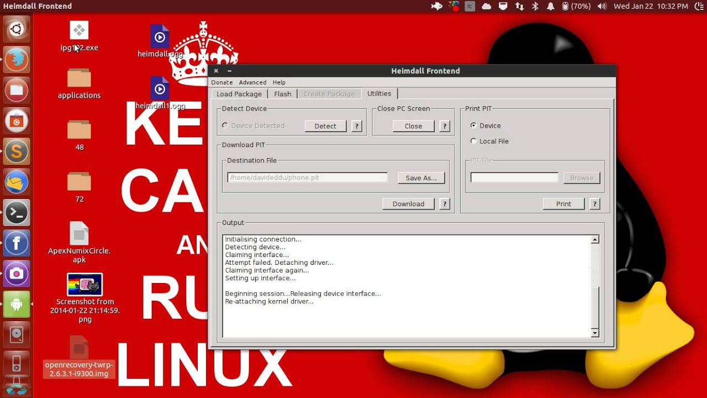Open the sound volume indicator
The width and height of the screenshot is (707, 398).
pyautogui.click(x=602, y=6)
